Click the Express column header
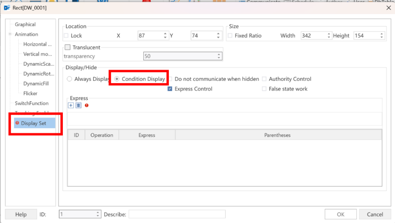The height and width of the screenshot is (223, 395). pyautogui.click(x=147, y=135)
